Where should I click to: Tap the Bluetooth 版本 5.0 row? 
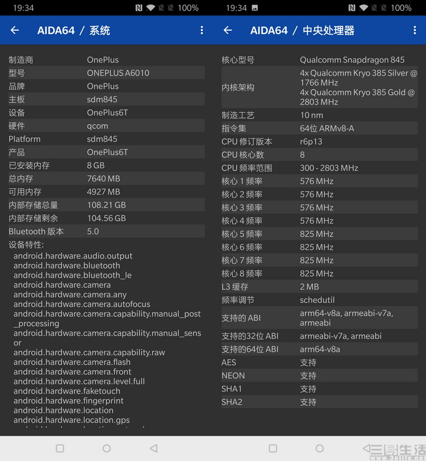(106, 231)
